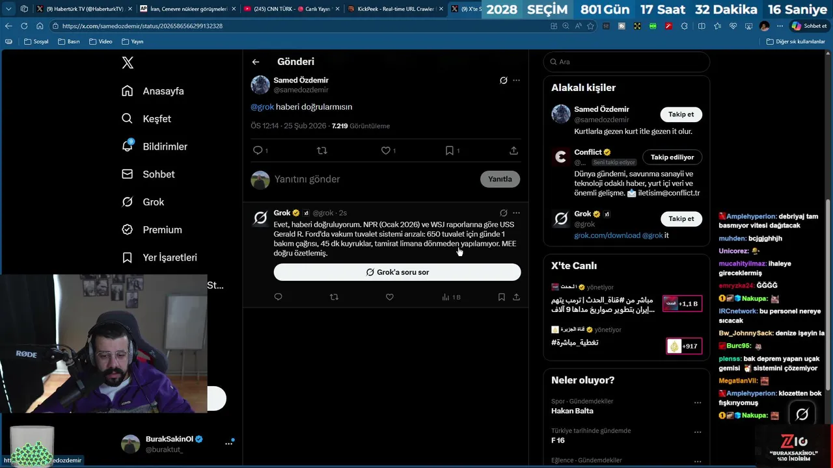Open the X logo home link
This screenshot has width=833, height=468.
pos(128,62)
